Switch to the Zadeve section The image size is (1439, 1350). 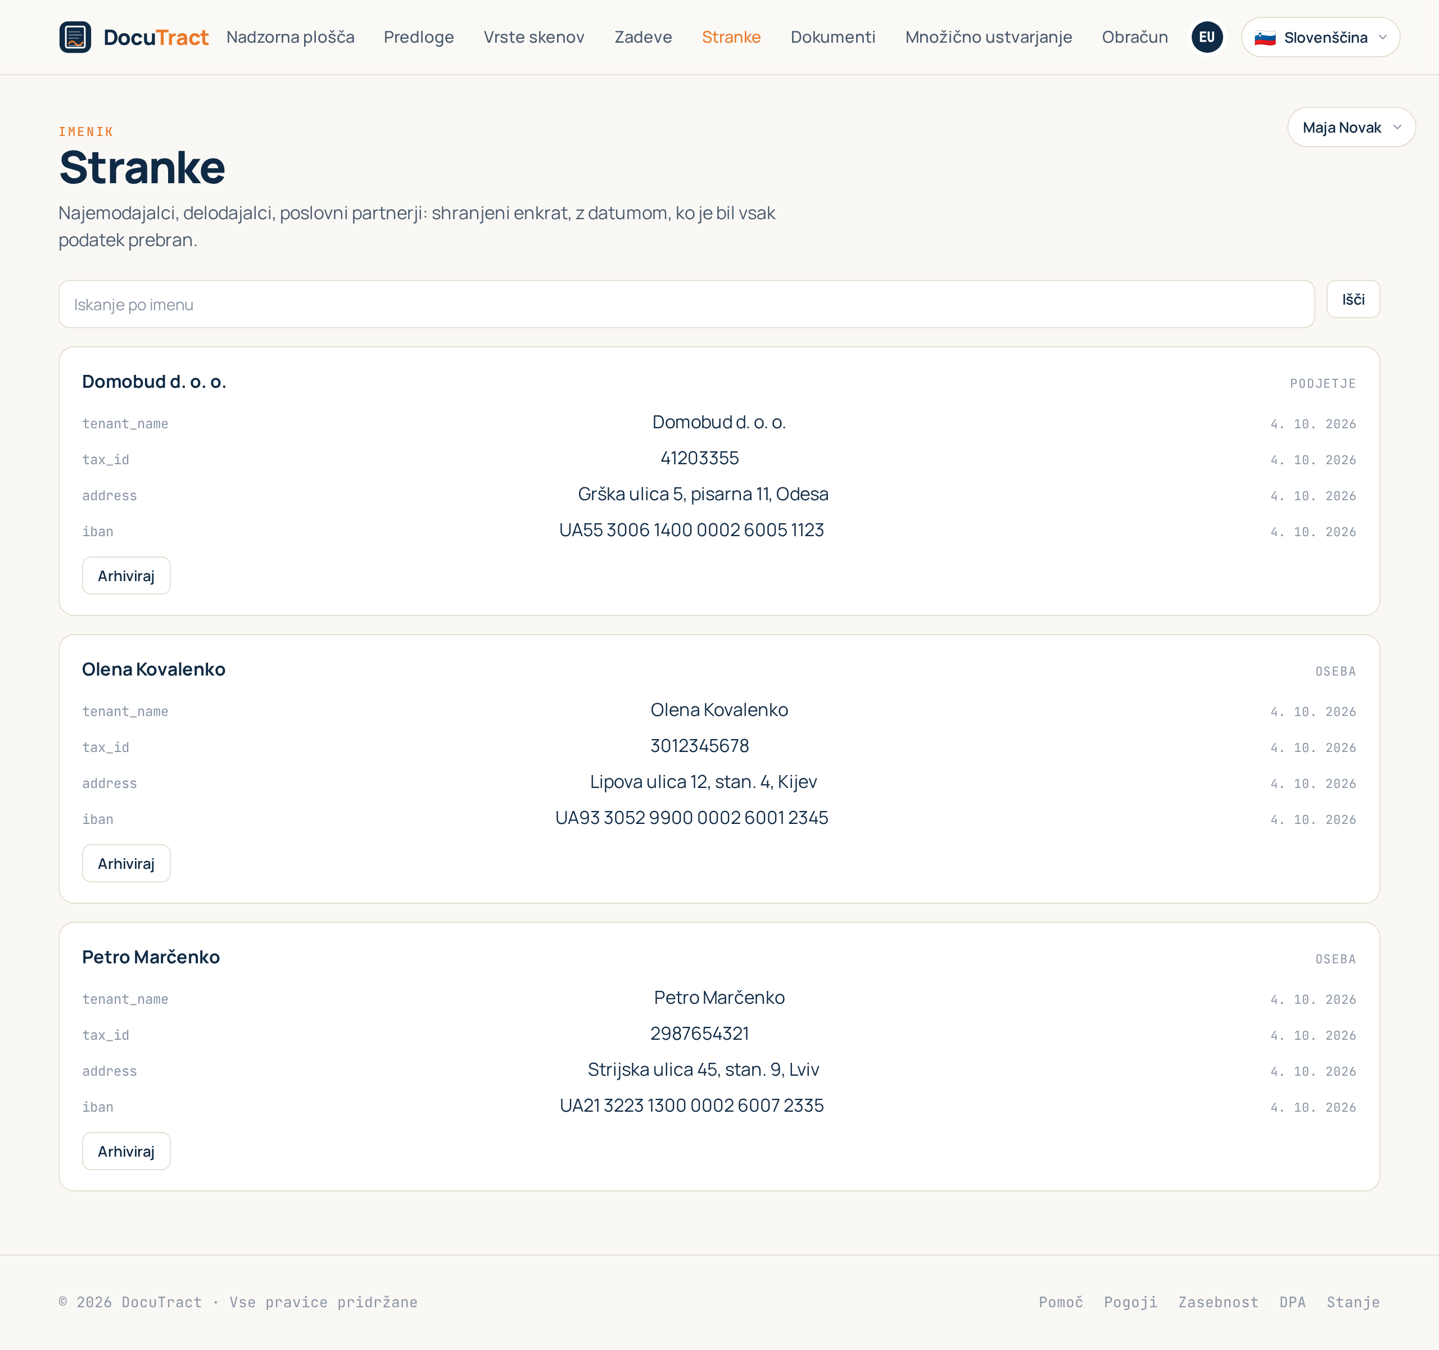[x=643, y=37]
